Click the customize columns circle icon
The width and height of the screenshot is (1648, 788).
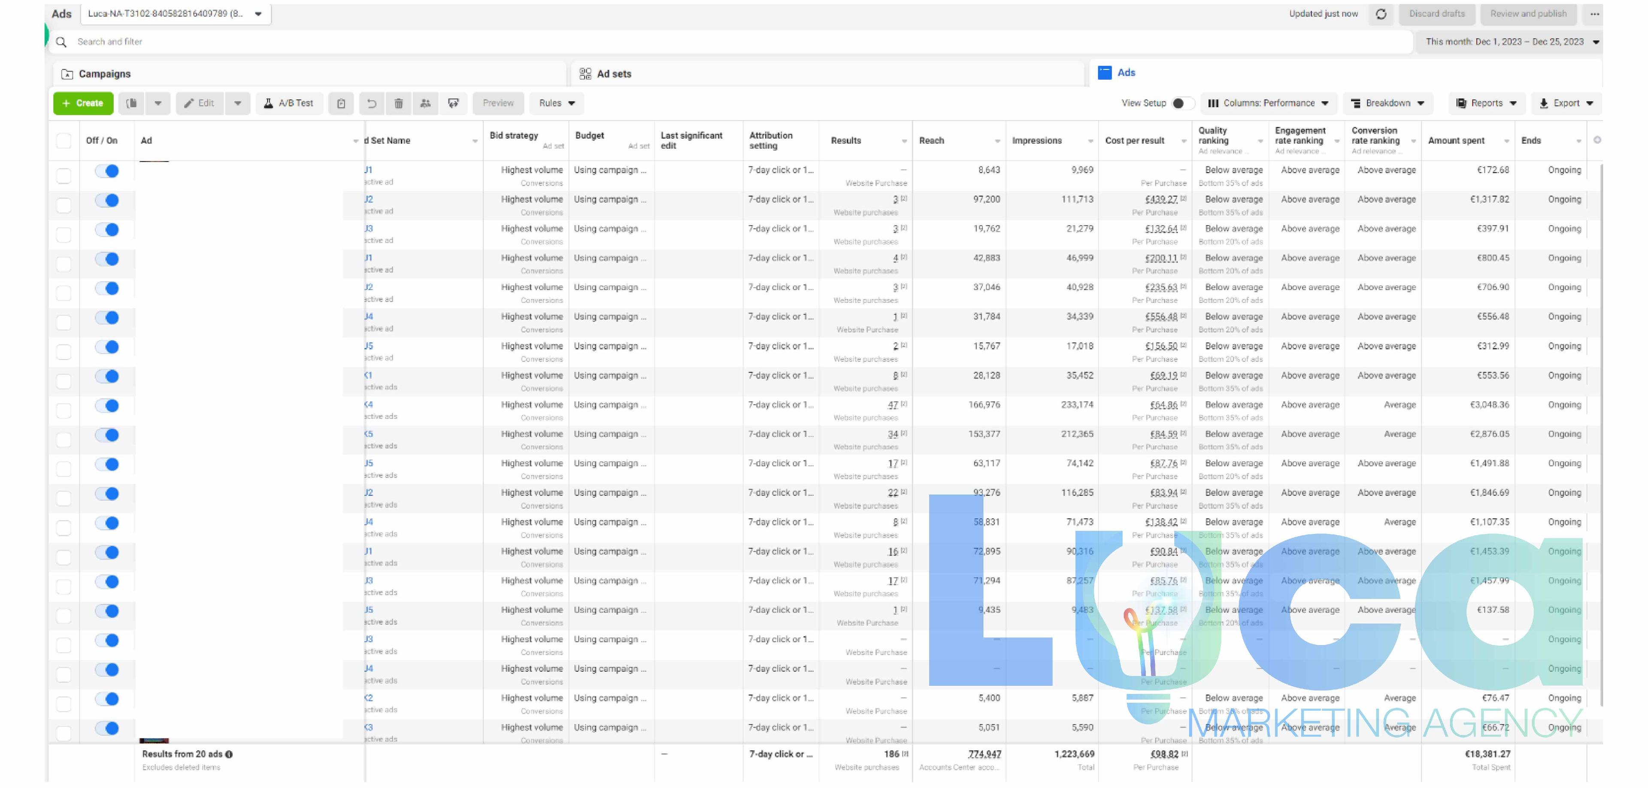point(1597,141)
